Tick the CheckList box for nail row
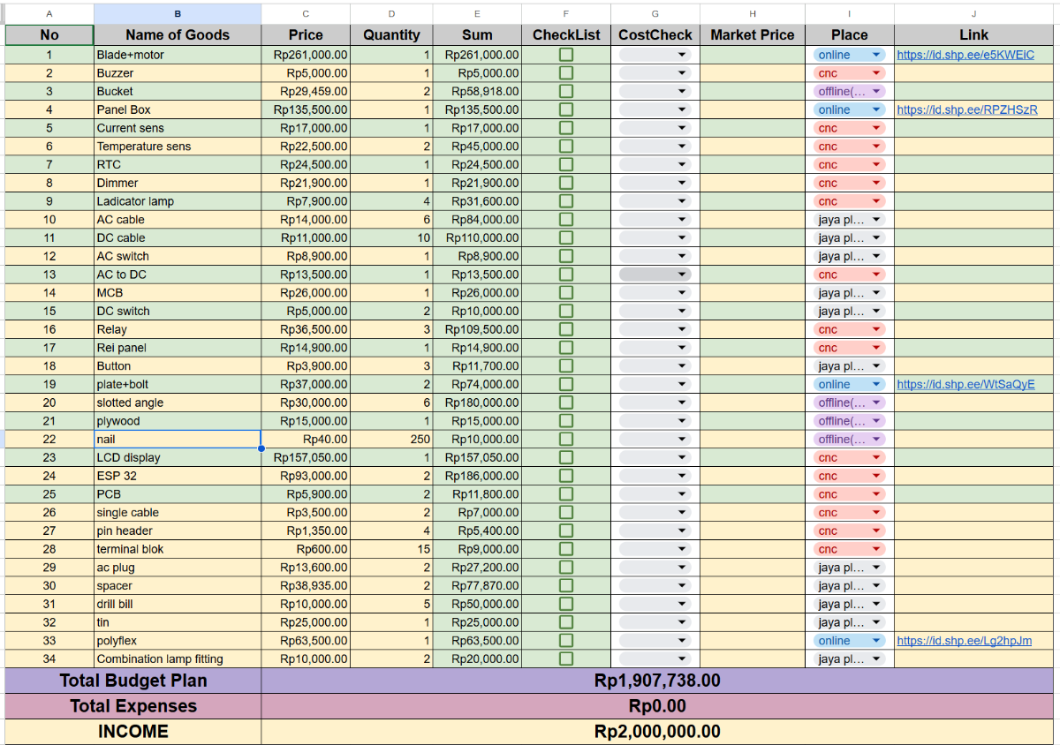1060x745 pixels. pyautogui.click(x=565, y=439)
